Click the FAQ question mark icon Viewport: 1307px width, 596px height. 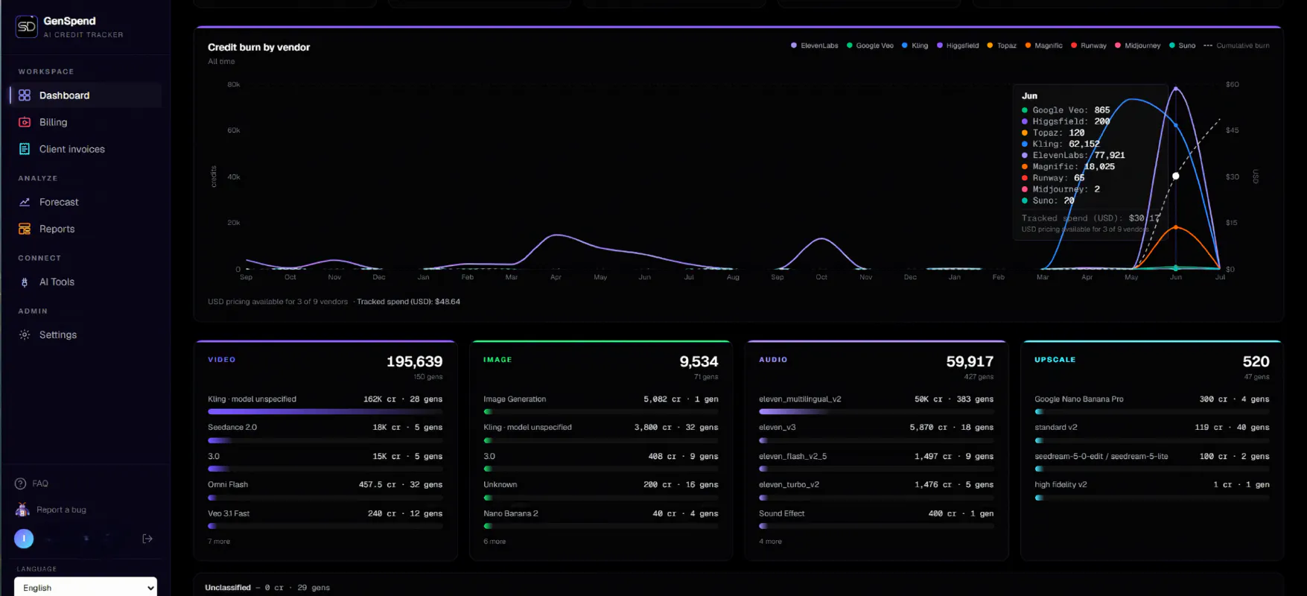pyautogui.click(x=20, y=484)
